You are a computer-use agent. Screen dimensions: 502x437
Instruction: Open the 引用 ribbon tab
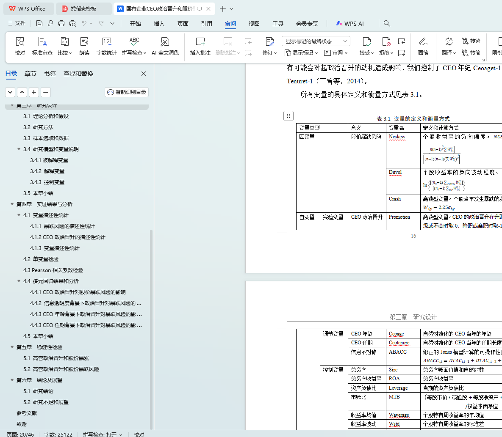[x=206, y=24]
